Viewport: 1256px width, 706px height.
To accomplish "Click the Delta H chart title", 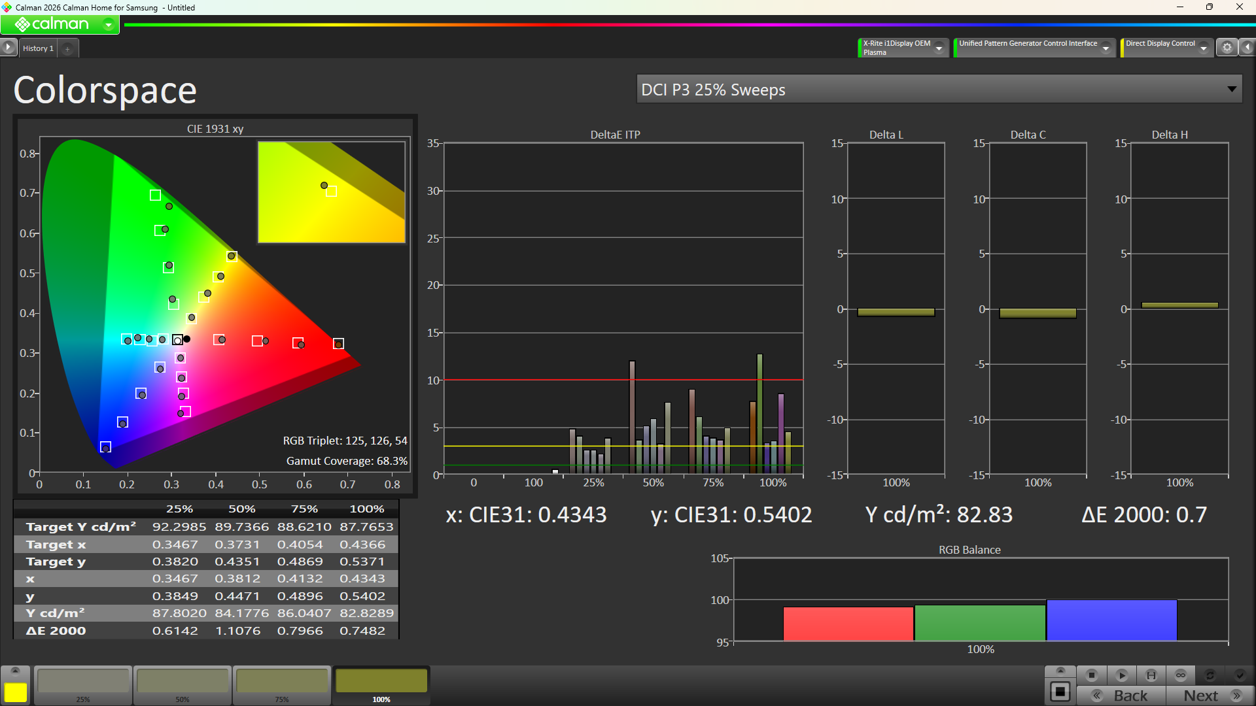I will pos(1170,135).
